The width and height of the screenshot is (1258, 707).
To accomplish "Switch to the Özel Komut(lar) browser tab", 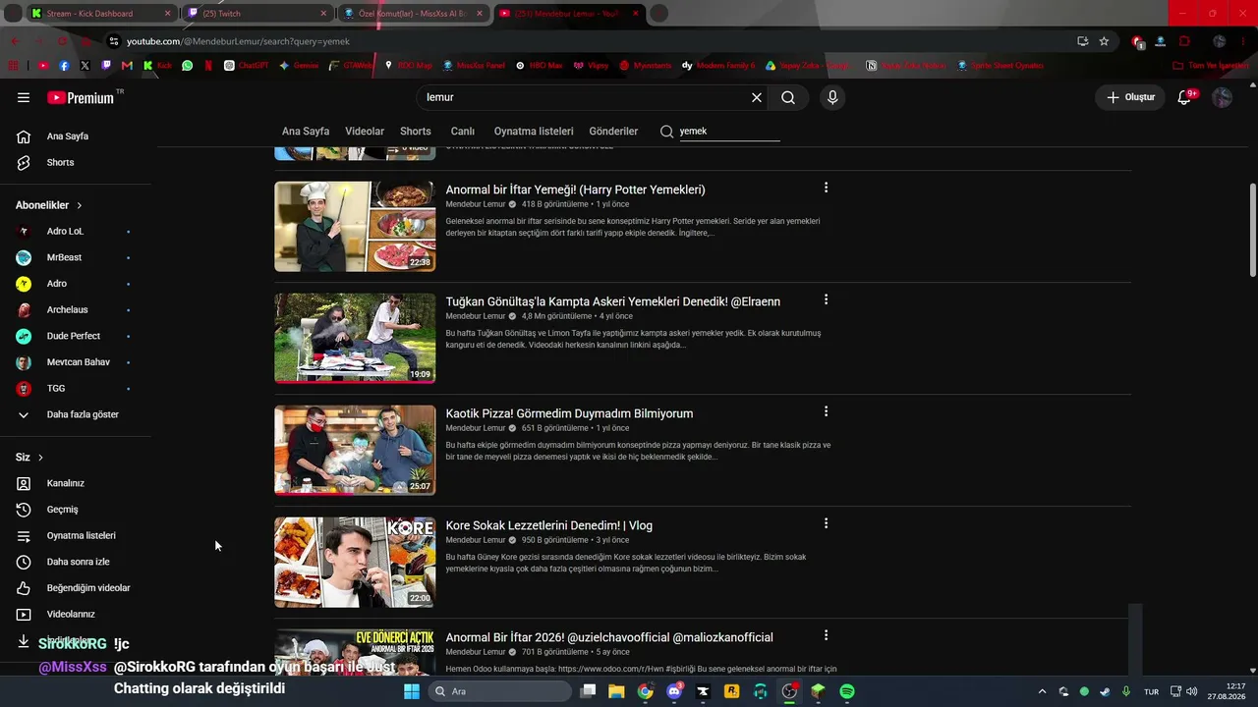I will [x=413, y=14].
